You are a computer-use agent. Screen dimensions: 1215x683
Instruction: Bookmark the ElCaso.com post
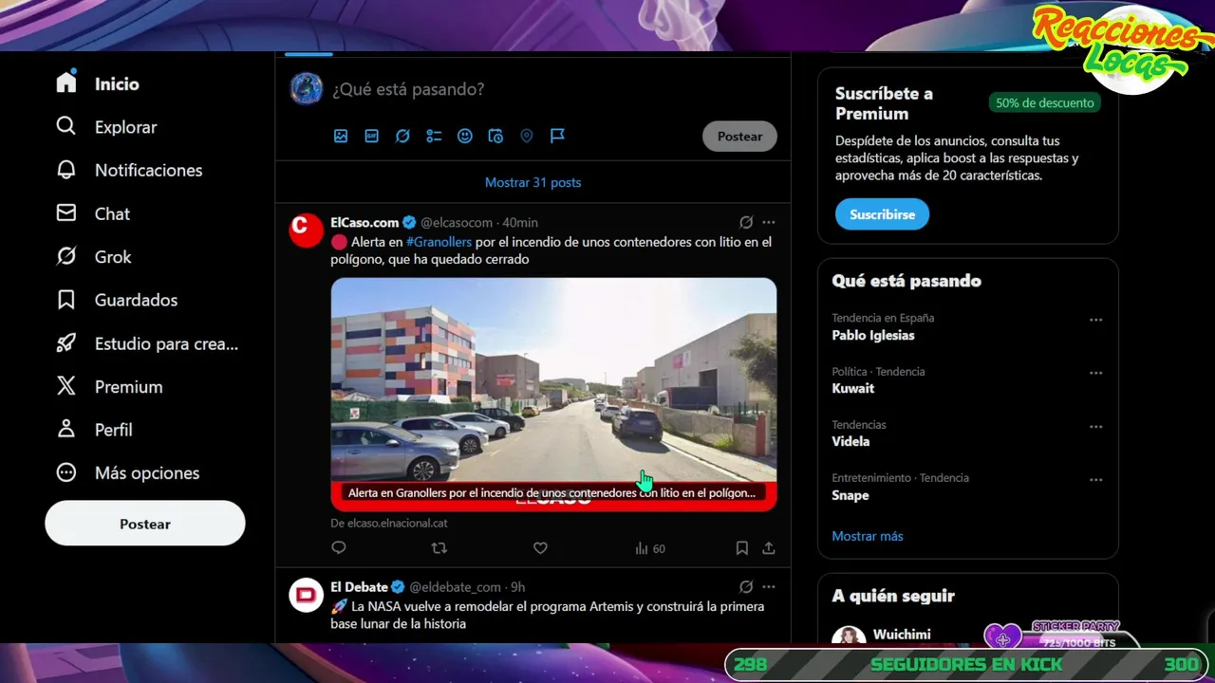coord(742,548)
